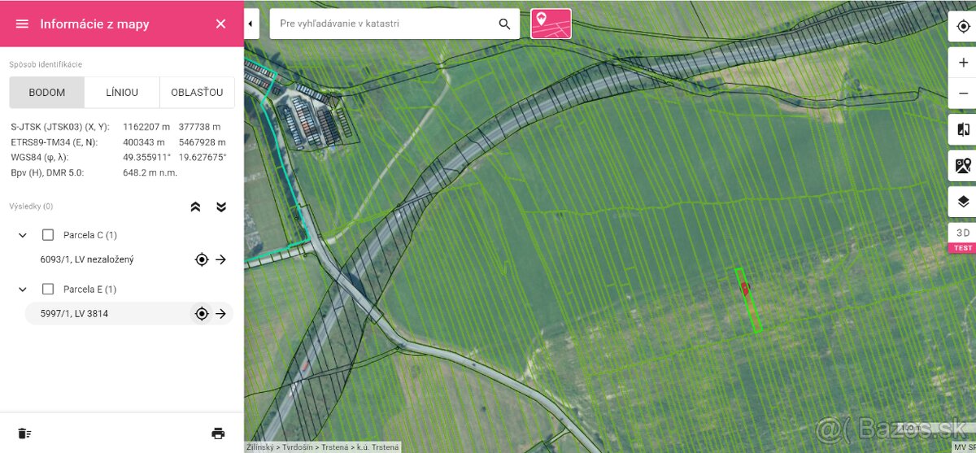Collapse the Parcela C group
The height and width of the screenshot is (453, 976).
point(22,235)
